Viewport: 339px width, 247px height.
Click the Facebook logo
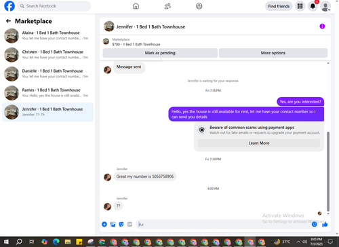9,6
